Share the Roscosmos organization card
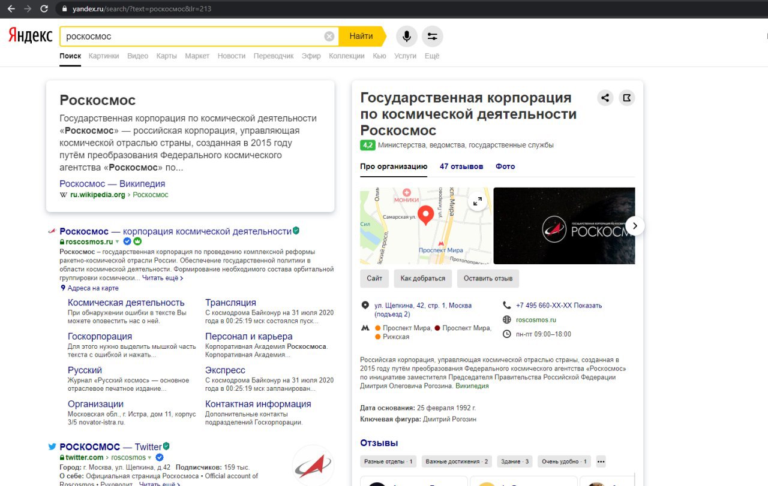Viewport: 768px width, 486px height. 605,98
